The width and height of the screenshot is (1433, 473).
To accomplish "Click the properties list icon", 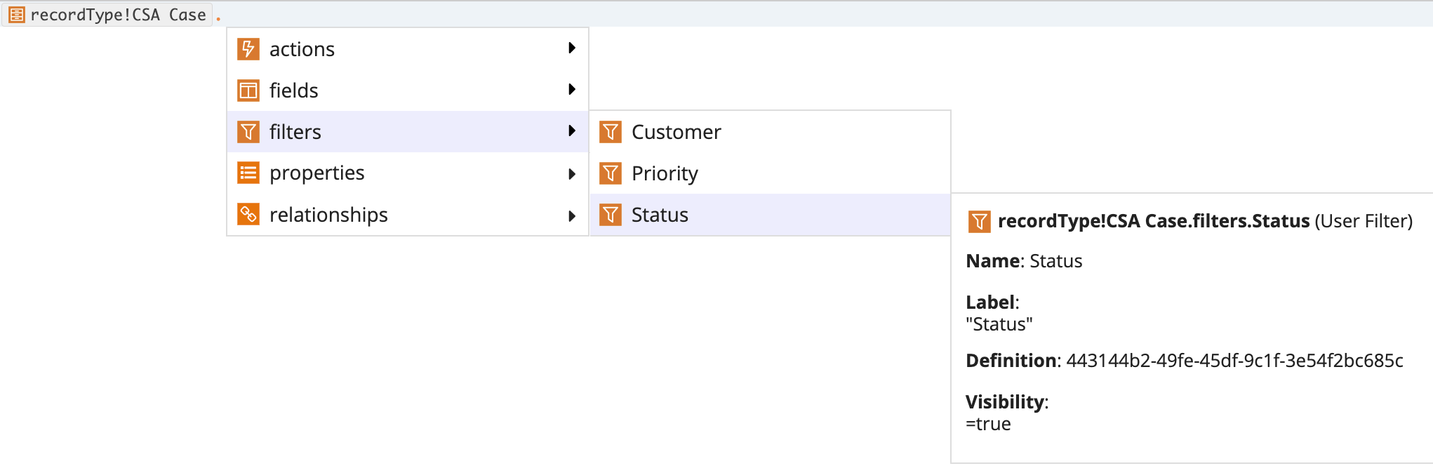I will (x=248, y=173).
